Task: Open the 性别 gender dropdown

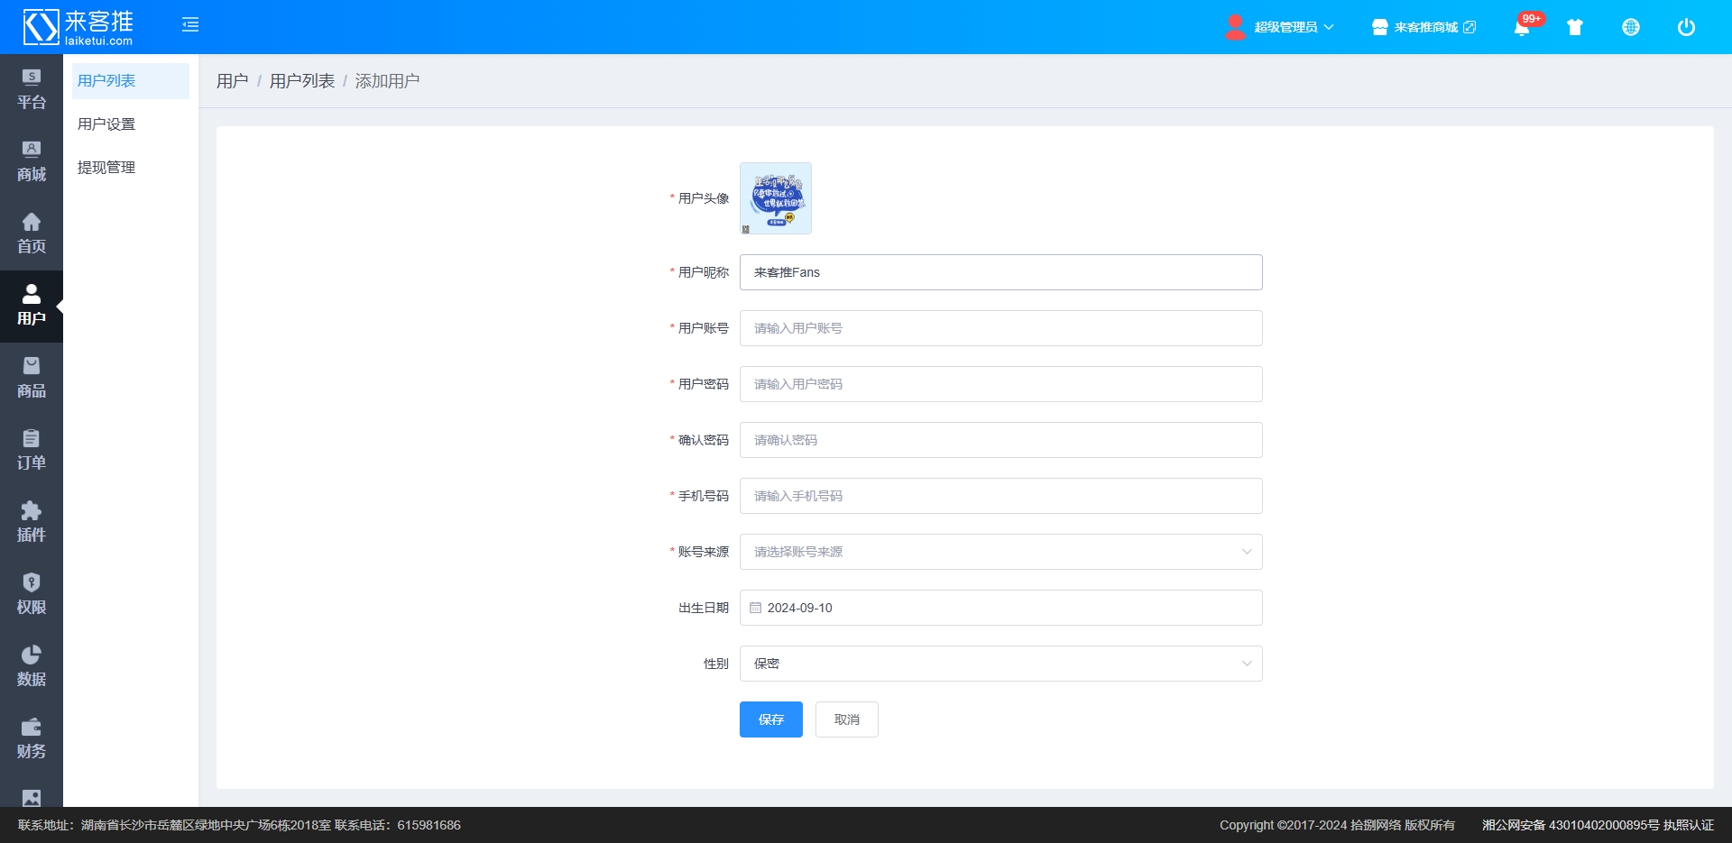Action: click(1000, 664)
